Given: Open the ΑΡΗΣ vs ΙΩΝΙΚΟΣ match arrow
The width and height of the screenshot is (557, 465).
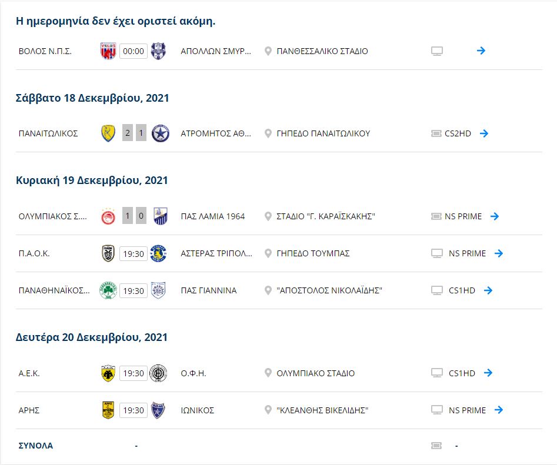Looking at the screenshot, I should pos(499,410).
